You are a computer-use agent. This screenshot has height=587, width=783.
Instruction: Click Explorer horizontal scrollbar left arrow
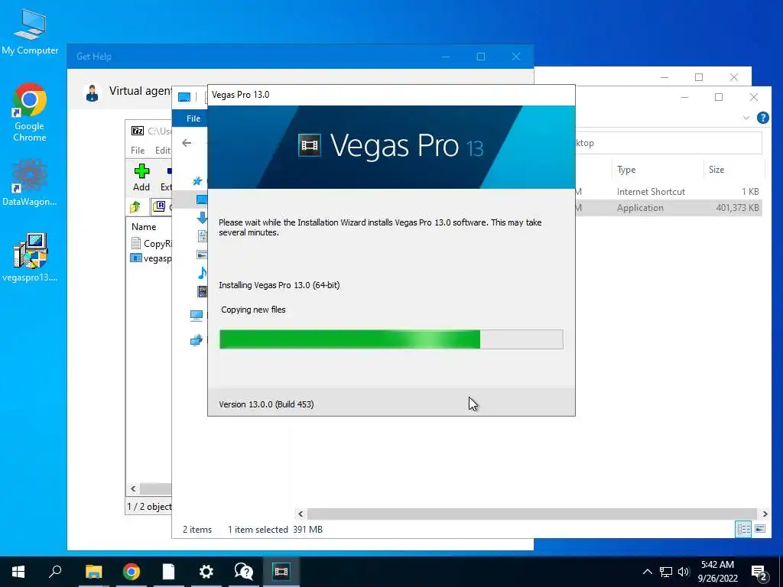click(x=301, y=514)
